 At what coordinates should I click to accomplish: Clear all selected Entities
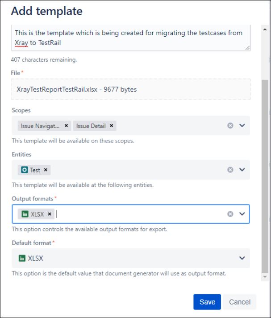[230, 170]
